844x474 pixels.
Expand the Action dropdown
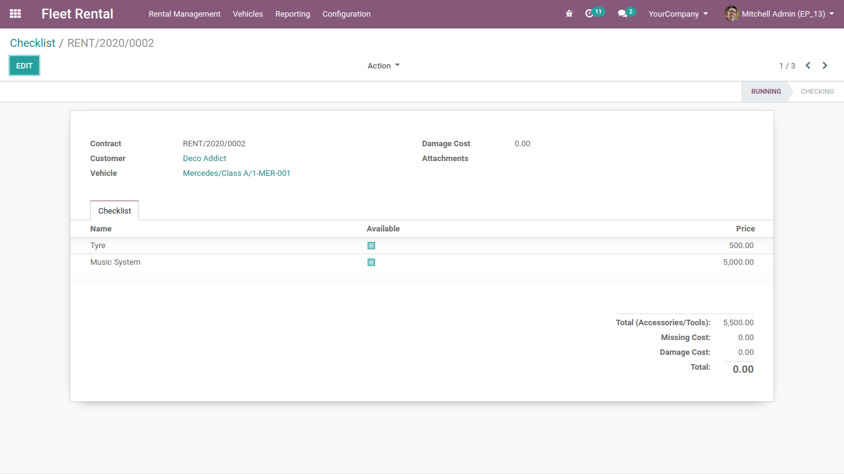coord(383,66)
